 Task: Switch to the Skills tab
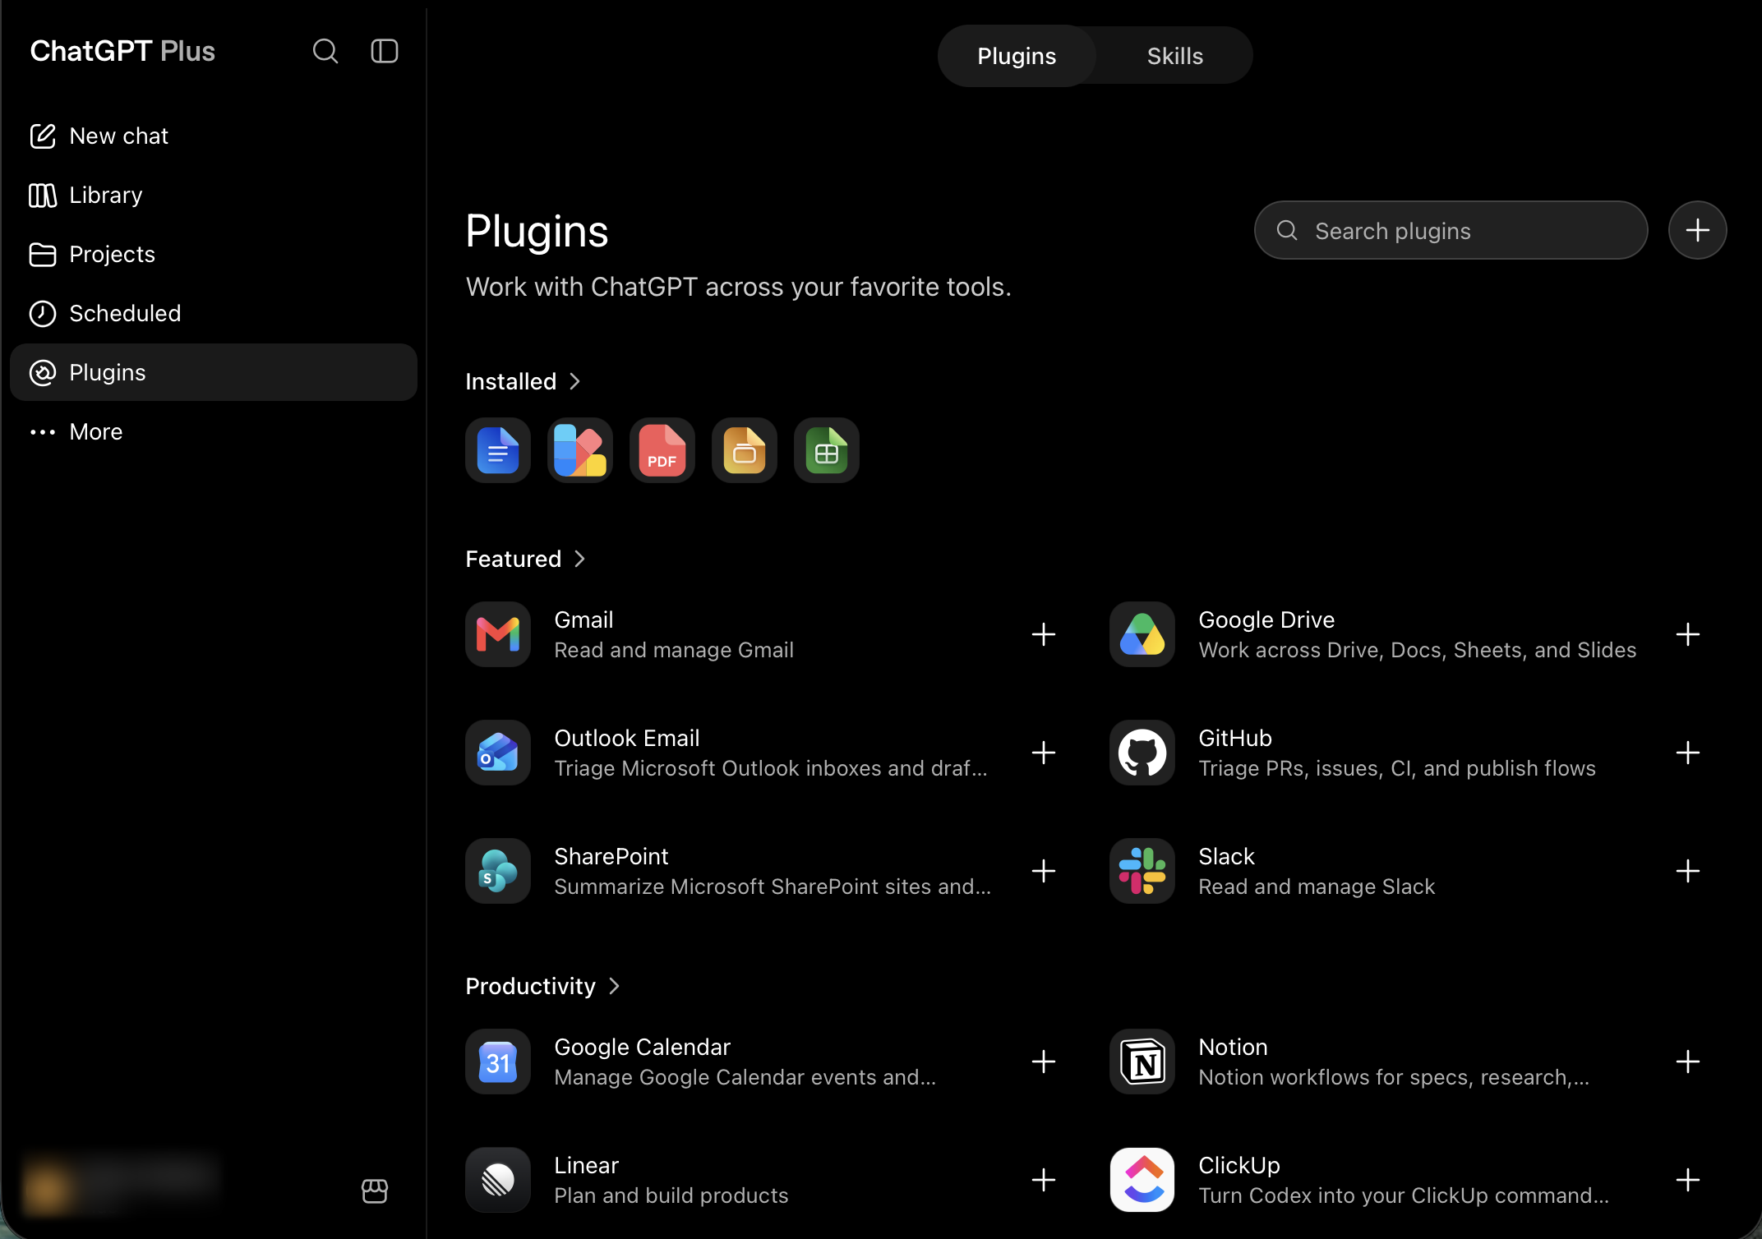(1174, 56)
